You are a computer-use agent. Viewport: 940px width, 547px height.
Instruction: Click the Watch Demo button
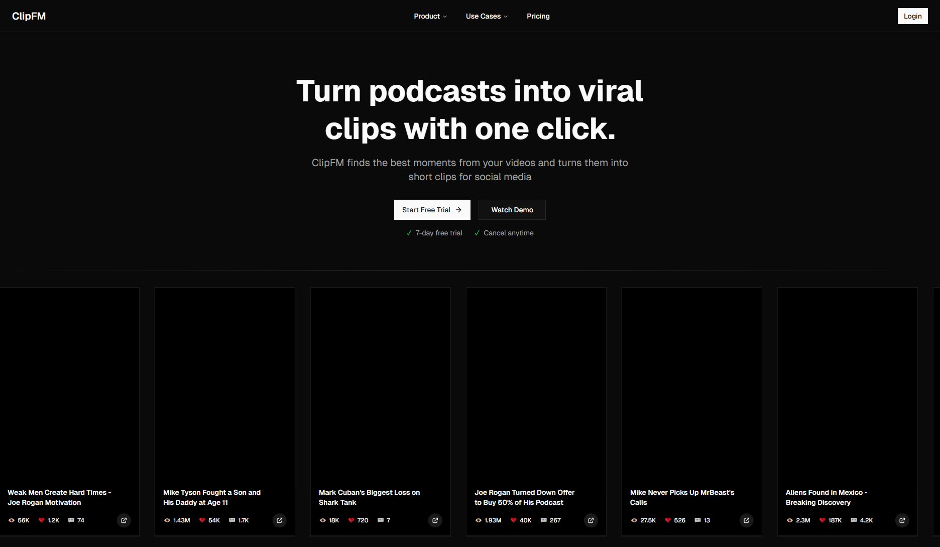[512, 210]
